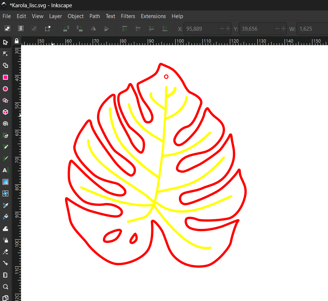Image resolution: width=328 pixels, height=301 pixels.
Task: Open the Edit menu
Action: click(21, 16)
